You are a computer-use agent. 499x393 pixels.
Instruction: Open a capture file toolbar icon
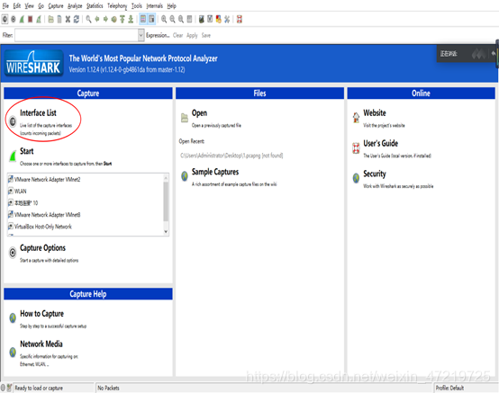point(51,20)
